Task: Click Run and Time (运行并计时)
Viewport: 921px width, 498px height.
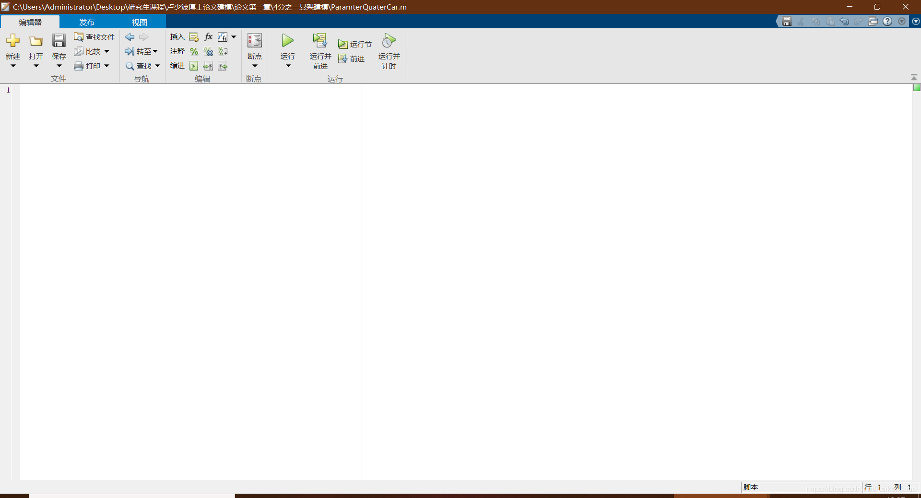Action: [389, 51]
